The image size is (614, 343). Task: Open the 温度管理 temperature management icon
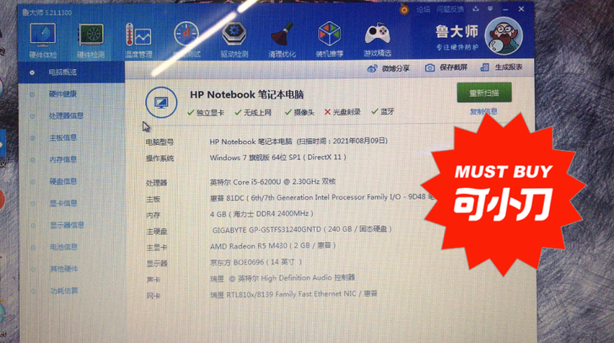point(137,35)
